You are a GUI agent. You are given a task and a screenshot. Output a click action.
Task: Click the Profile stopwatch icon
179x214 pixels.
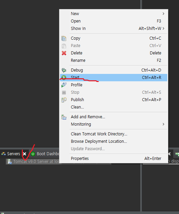coord(64,85)
